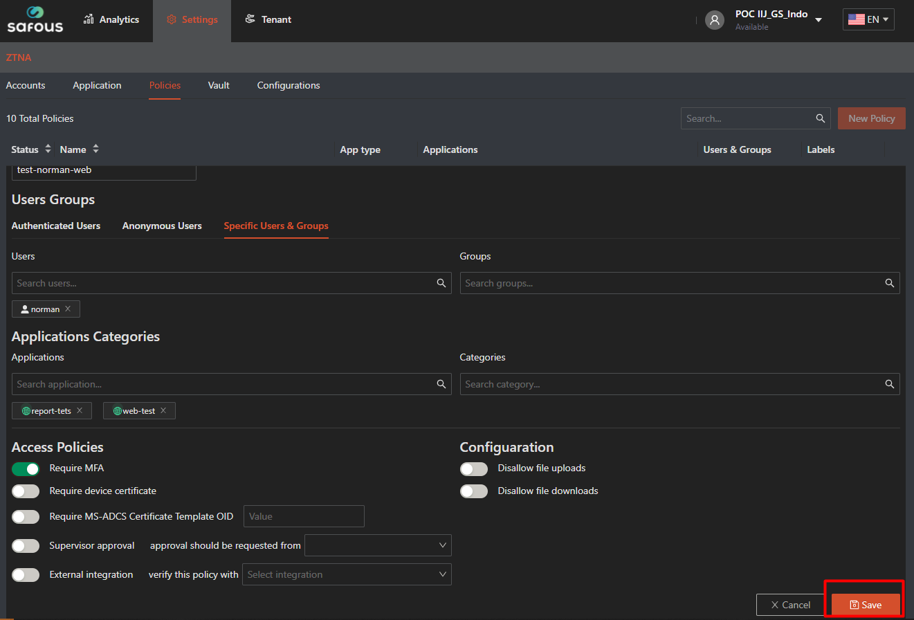Screen dimensions: 914x620
Task: Select the Anonymous Users tab
Action: [162, 226]
